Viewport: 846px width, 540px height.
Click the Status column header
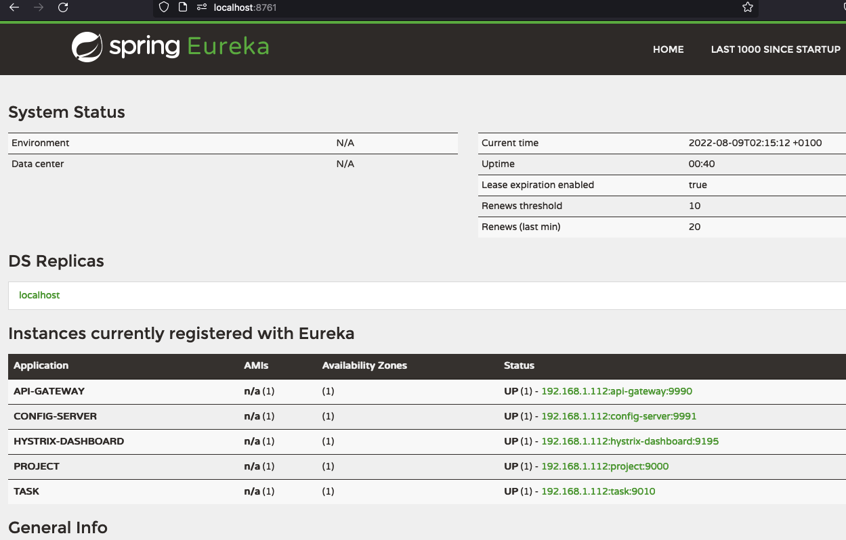coord(519,365)
